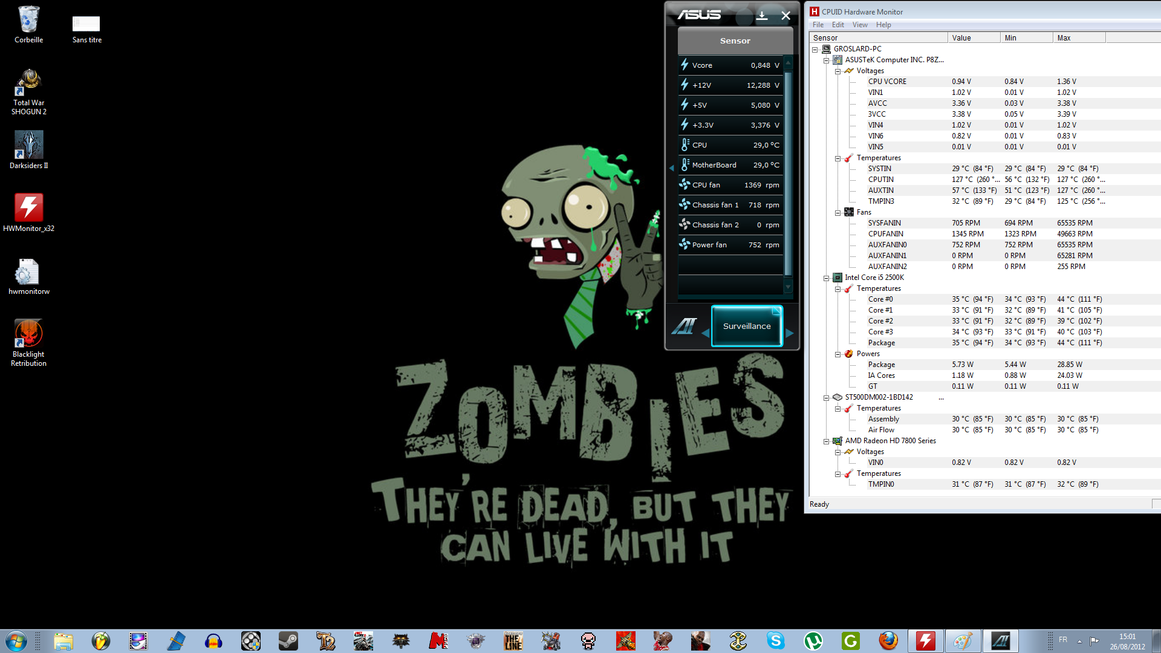The image size is (1161, 653).
Task: Open the View menu in HWMonitor
Action: coord(859,25)
